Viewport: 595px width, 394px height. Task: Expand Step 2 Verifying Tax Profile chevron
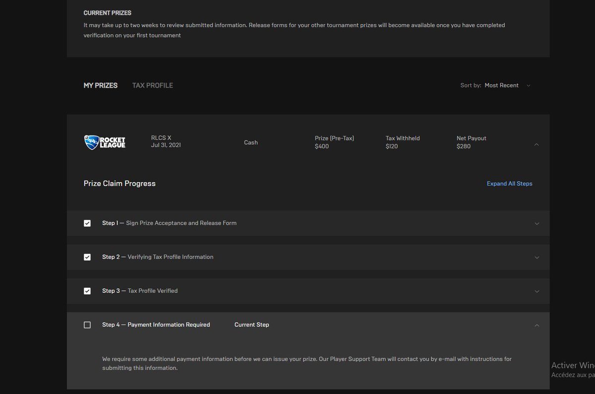pos(536,257)
